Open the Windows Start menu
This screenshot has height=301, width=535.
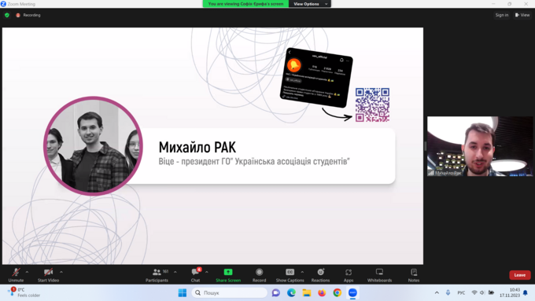pos(183,293)
